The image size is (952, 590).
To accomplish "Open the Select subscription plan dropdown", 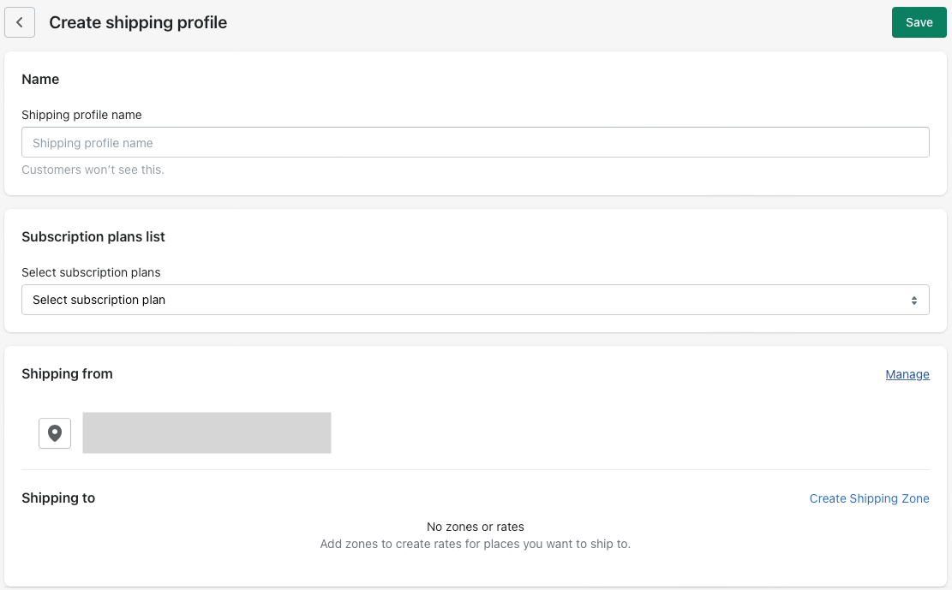I will [x=475, y=301].
